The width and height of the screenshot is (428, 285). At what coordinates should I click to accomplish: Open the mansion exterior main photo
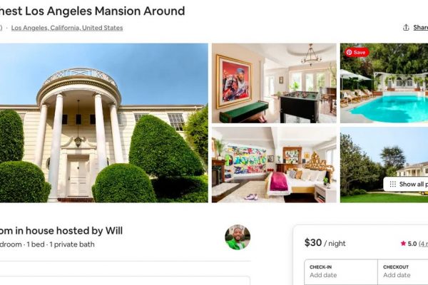tap(103, 123)
